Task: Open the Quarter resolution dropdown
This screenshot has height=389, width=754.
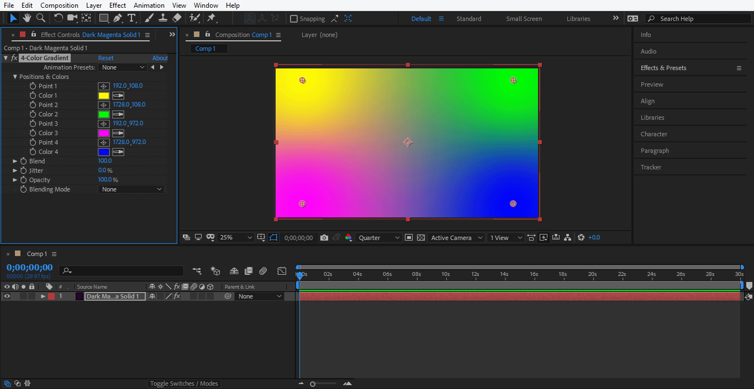Action: pyautogui.click(x=379, y=238)
